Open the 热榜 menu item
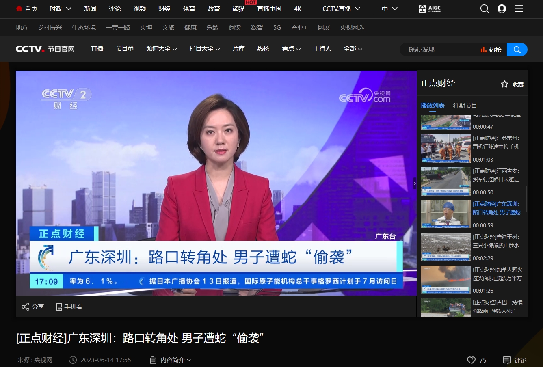 (x=263, y=49)
